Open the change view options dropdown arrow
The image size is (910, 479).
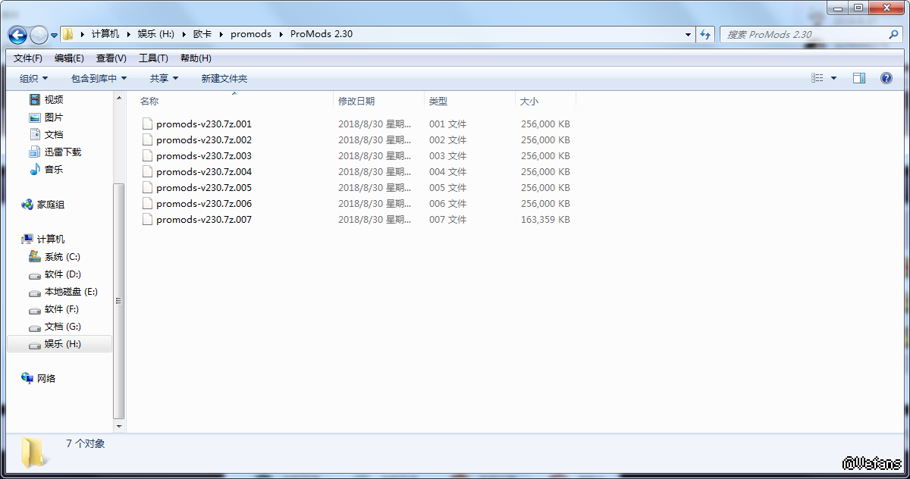point(834,78)
